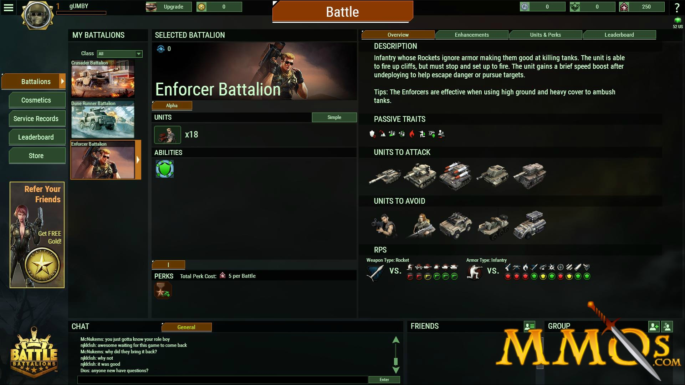Open the friends list icon
This screenshot has width=685, height=385.
530,326
